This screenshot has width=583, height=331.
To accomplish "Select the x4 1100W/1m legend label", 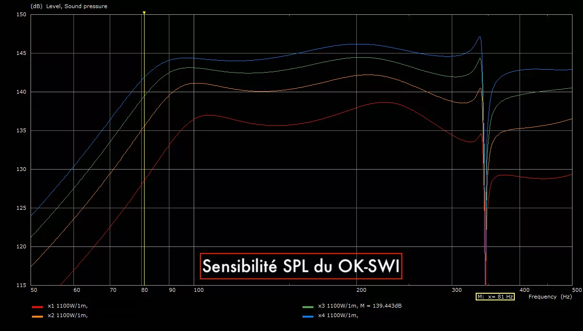I will coord(338,315).
